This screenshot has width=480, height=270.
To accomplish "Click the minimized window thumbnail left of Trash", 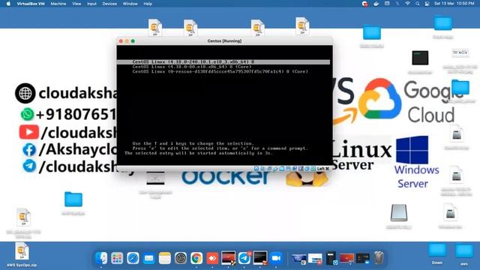I will (x=363, y=258).
